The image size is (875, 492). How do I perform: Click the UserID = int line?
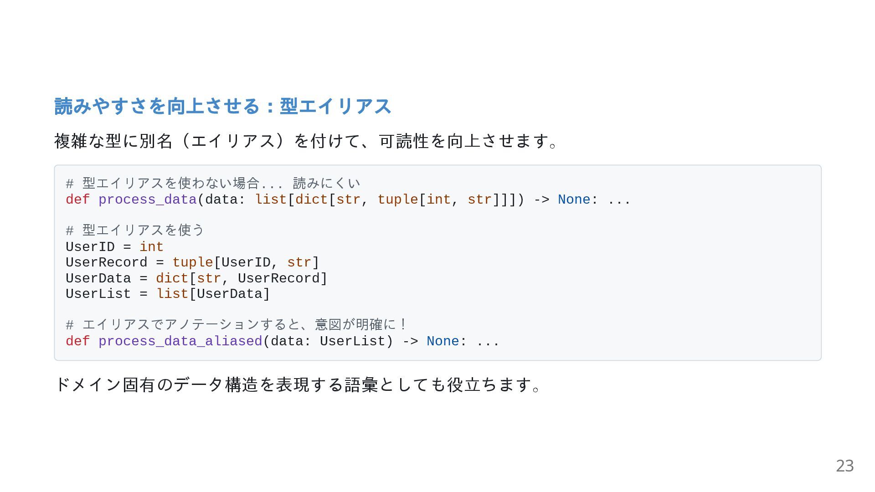(114, 246)
